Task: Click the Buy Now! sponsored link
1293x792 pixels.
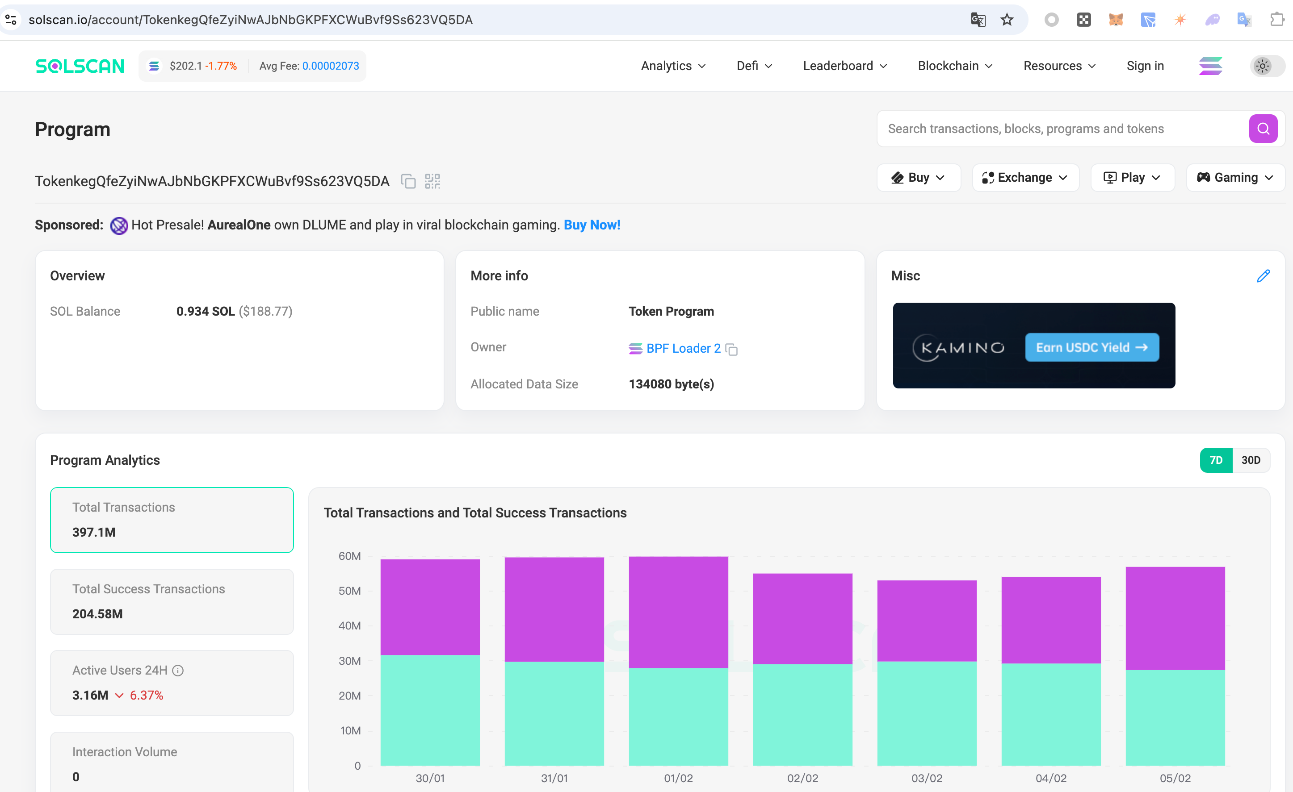Action: coord(592,225)
